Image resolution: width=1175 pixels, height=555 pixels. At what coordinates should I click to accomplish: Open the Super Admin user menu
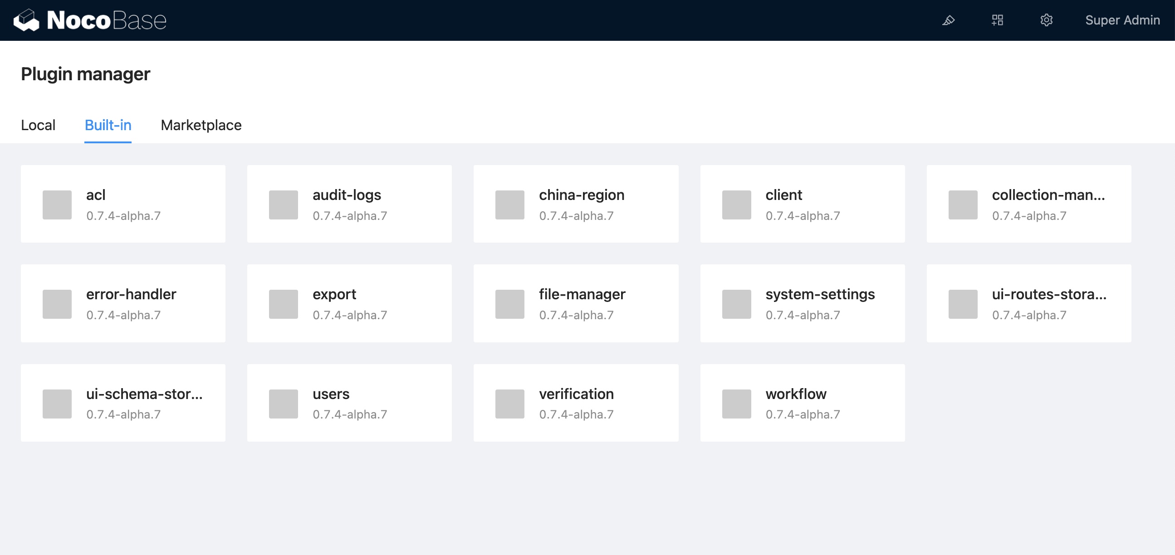point(1122,20)
